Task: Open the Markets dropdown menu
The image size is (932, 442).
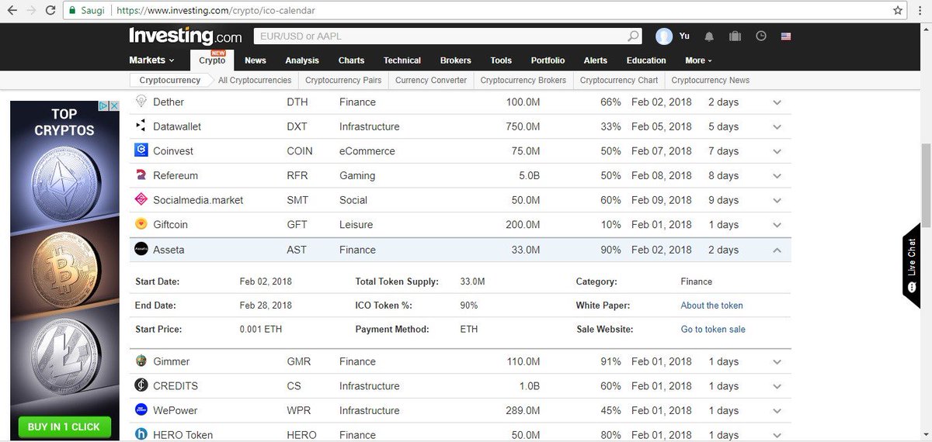Action: click(151, 60)
